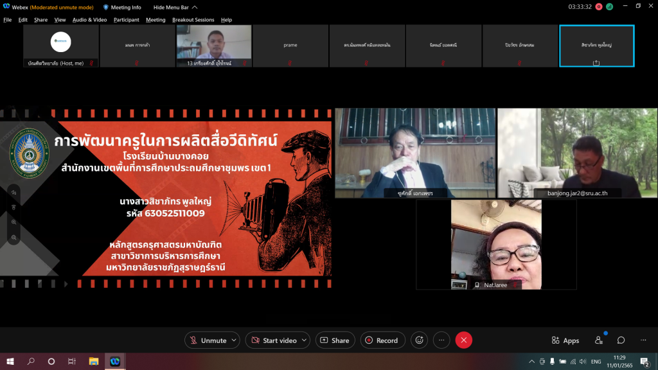Unmute the microphone
The height and width of the screenshot is (370, 658).
click(x=208, y=340)
